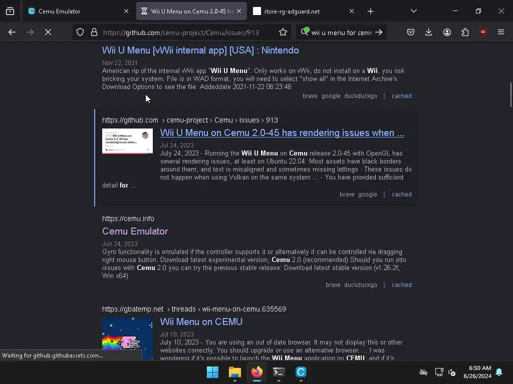Open the GitHub issue 913 thumbnail

(x=127, y=140)
